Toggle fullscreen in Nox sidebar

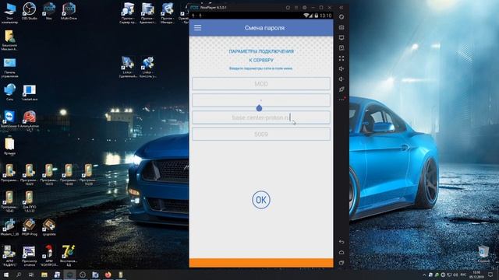coord(342,58)
